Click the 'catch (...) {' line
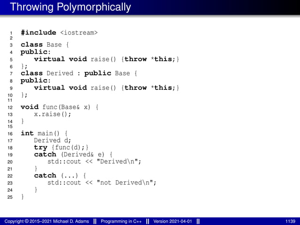Viewport: 300px width, 225px height. 60,176
